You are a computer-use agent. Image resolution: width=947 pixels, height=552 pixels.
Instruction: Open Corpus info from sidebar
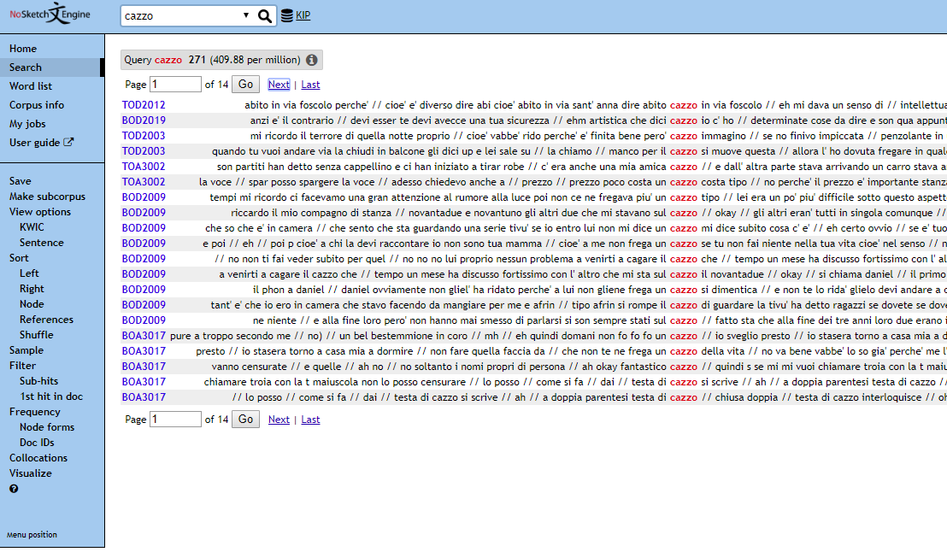(x=37, y=105)
